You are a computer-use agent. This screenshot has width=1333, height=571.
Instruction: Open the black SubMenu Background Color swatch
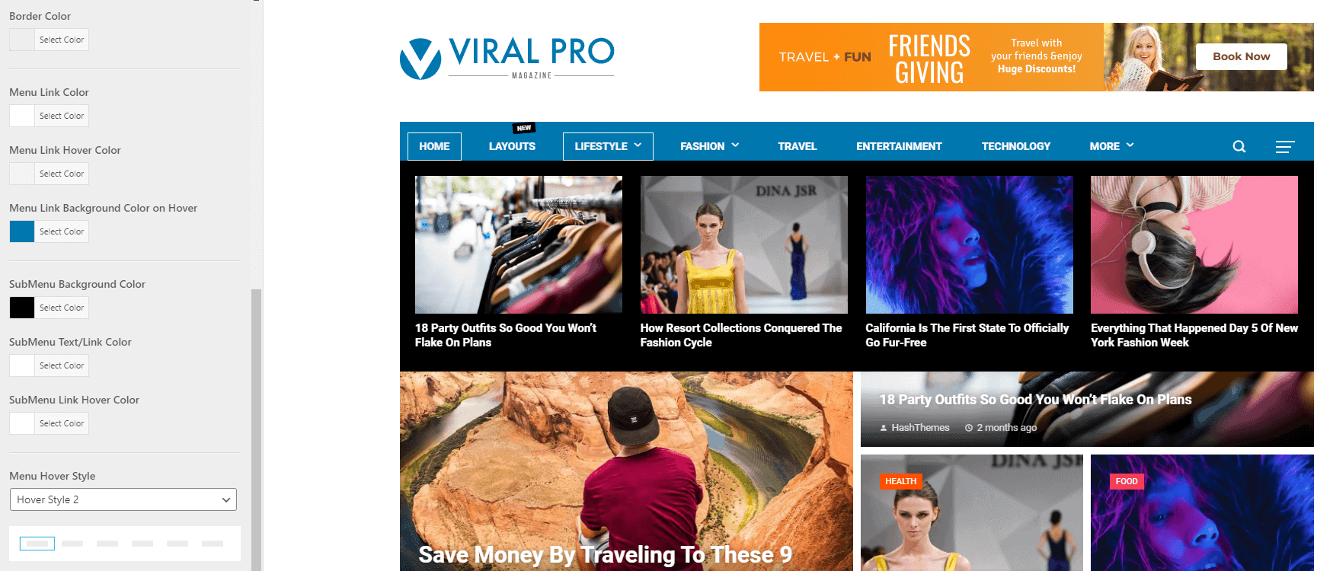coord(22,308)
